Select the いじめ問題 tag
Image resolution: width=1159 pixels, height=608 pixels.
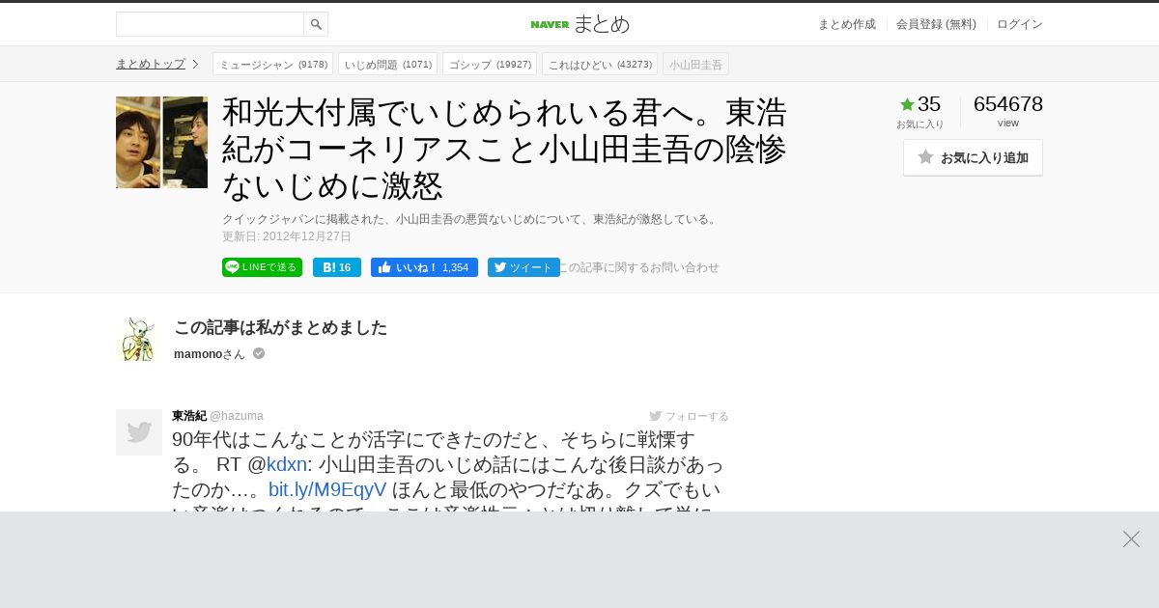(387, 65)
